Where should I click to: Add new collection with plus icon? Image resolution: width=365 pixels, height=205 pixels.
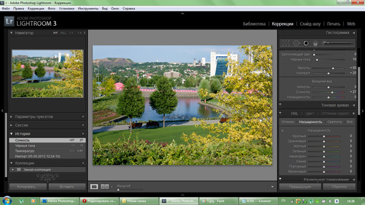point(83,163)
